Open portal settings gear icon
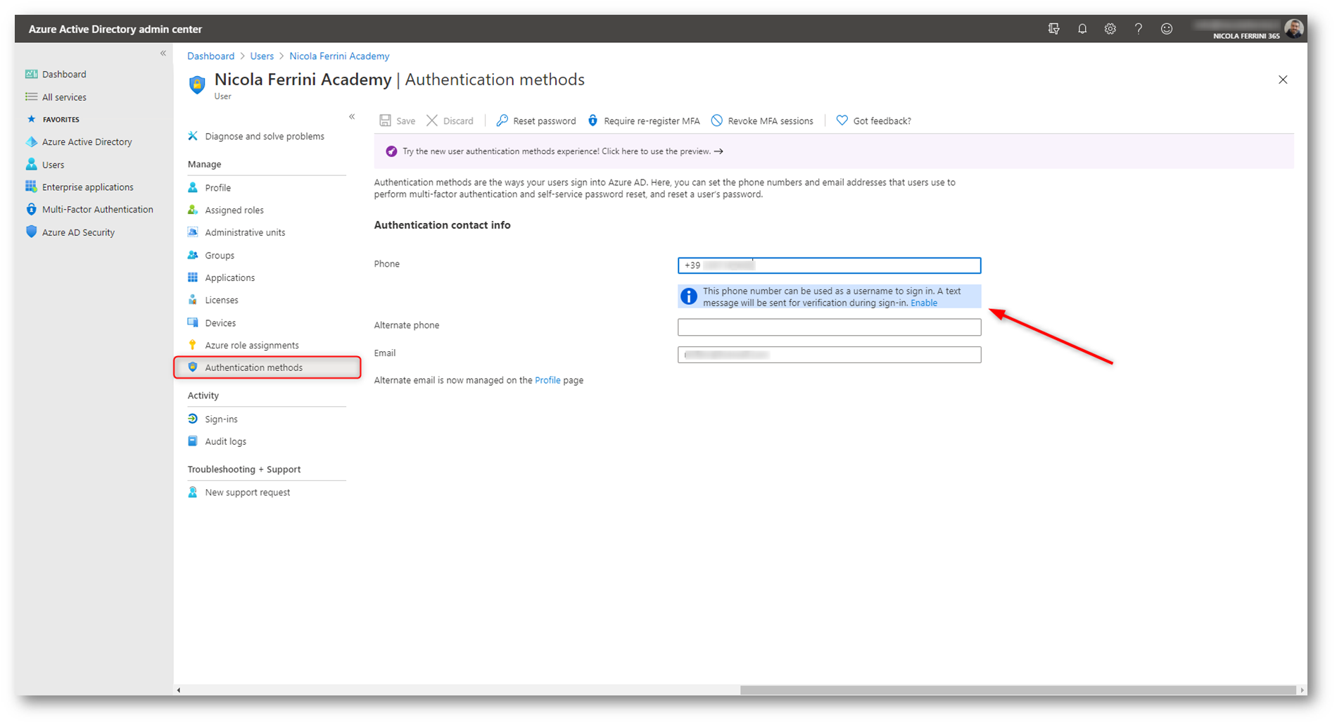 1110,29
